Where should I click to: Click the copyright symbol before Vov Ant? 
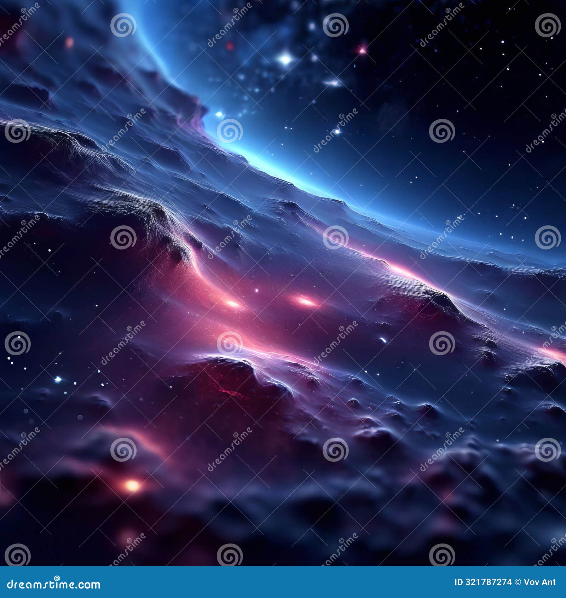click(517, 582)
